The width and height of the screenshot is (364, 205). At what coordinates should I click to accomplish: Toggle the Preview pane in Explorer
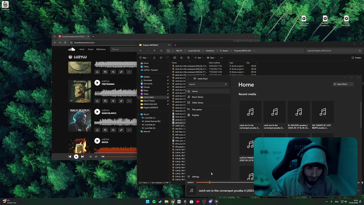pyautogui.click(x=356, y=58)
